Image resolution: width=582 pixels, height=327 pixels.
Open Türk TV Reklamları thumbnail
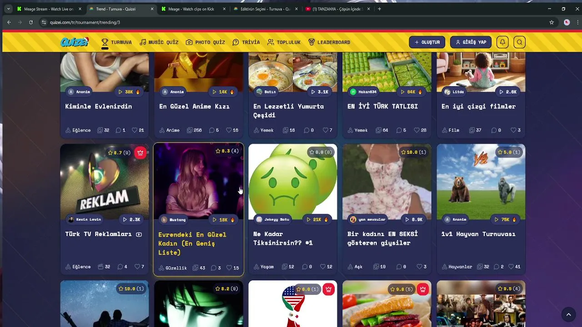105,182
